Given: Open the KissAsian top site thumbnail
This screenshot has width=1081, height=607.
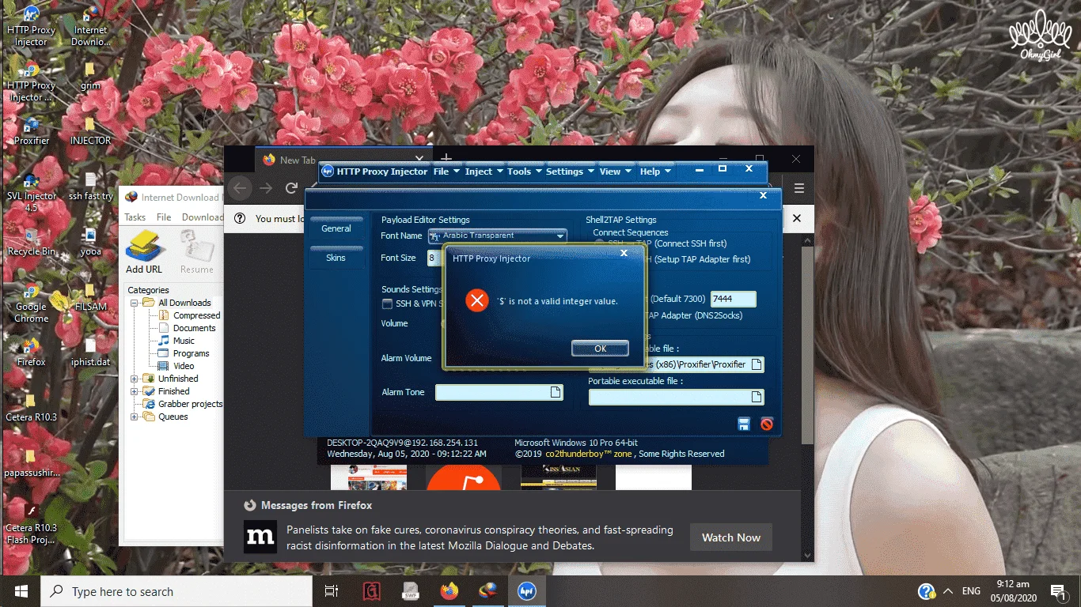Looking at the screenshot, I should 559,477.
